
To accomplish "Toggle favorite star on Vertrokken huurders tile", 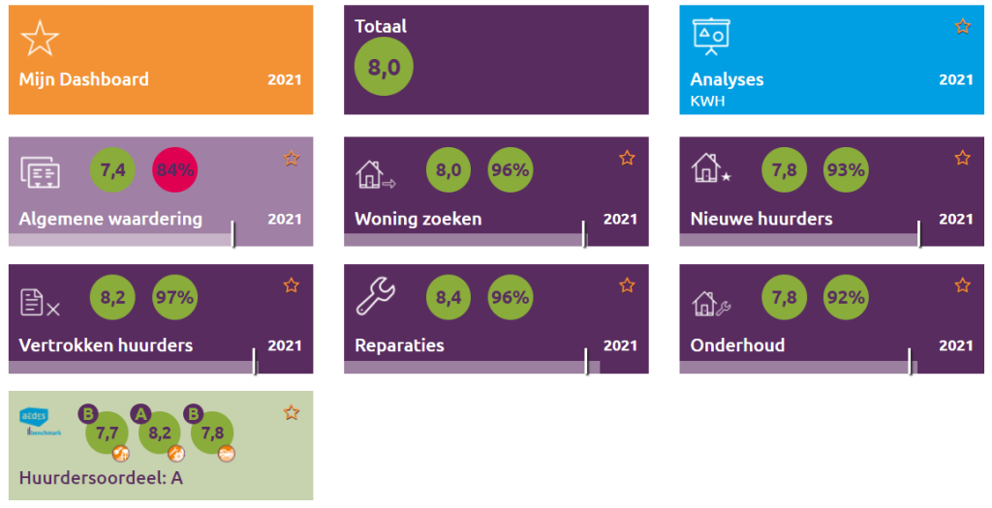I will (292, 284).
